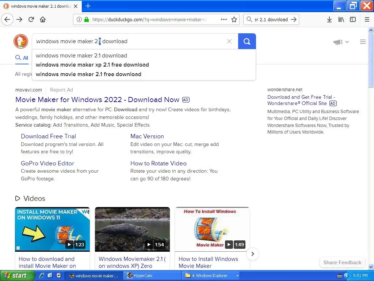Reload the current page
The height and width of the screenshot is (281, 374).
[31, 19]
